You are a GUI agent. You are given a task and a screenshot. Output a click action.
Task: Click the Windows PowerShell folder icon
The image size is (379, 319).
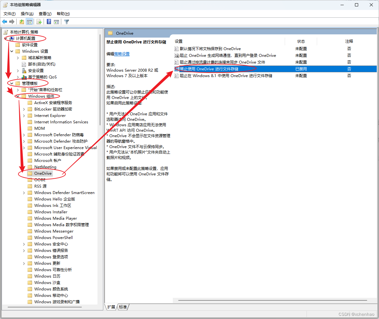pos(30,238)
